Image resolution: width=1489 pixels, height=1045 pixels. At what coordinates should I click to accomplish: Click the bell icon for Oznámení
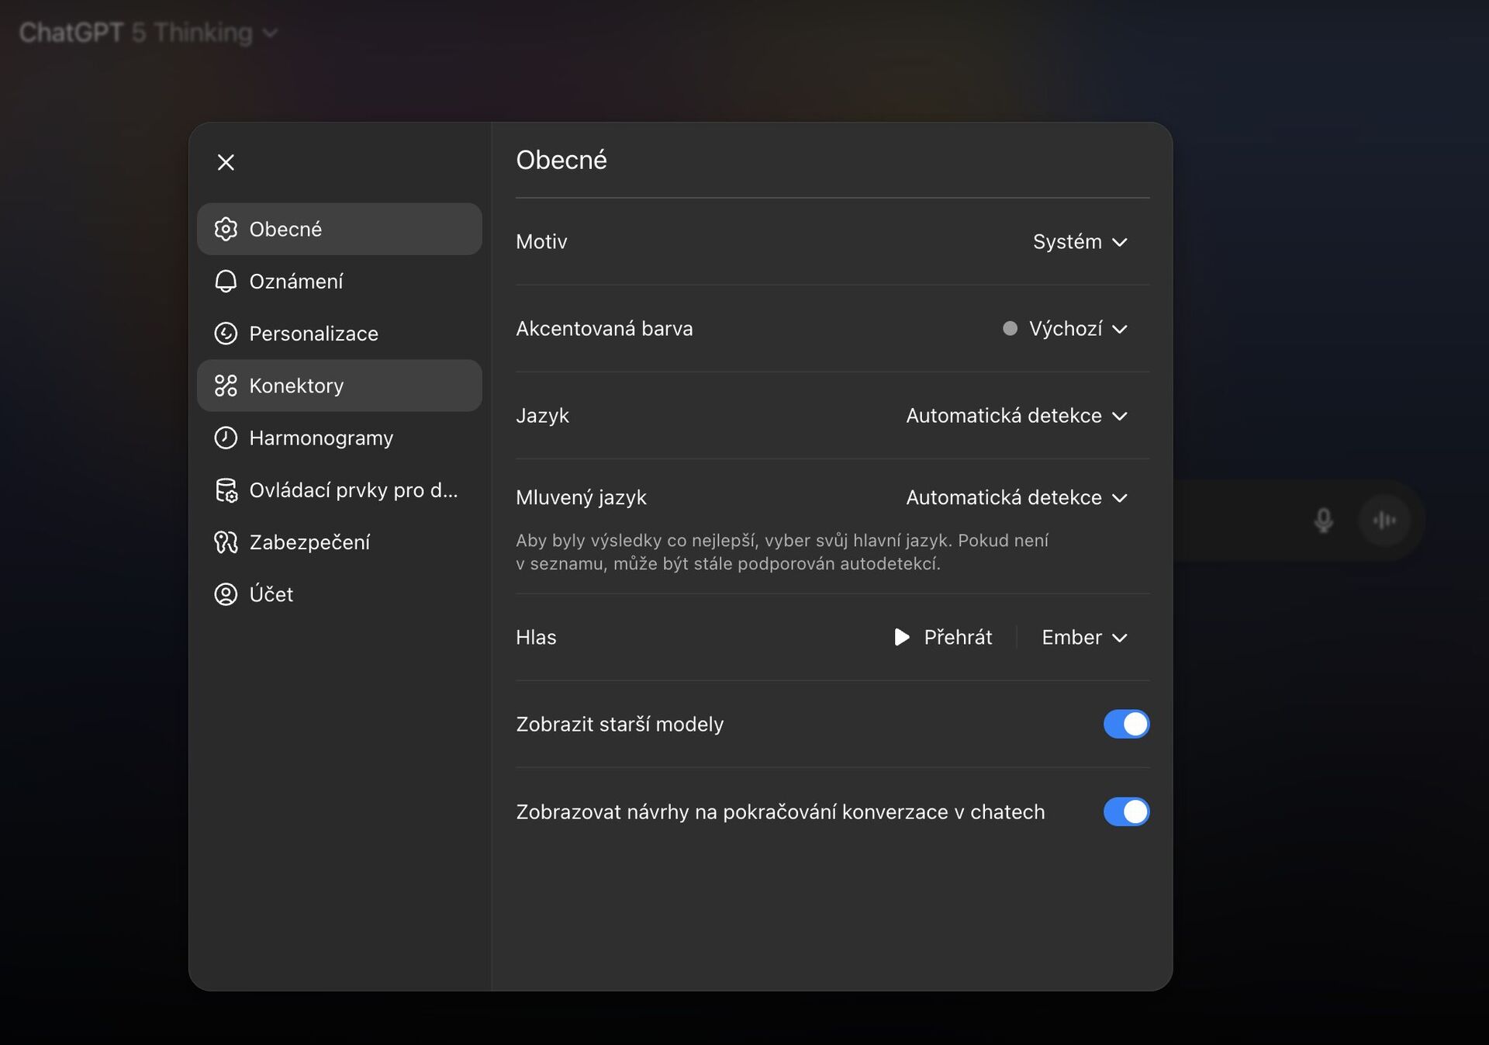[226, 281]
